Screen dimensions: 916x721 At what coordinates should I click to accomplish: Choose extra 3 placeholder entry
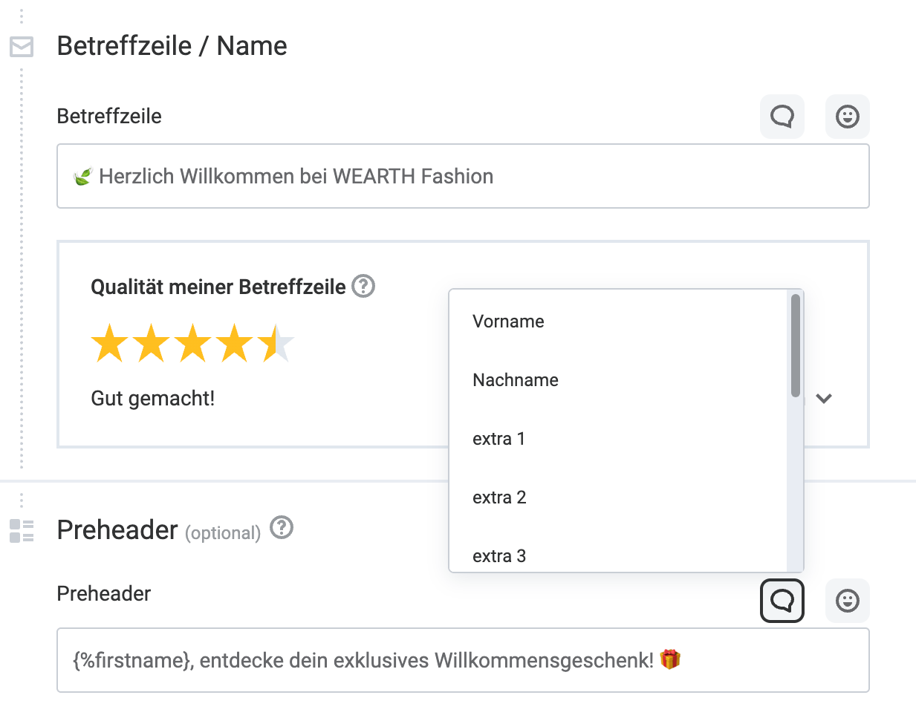(x=499, y=556)
